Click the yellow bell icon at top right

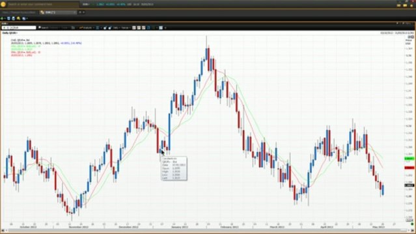411,5
